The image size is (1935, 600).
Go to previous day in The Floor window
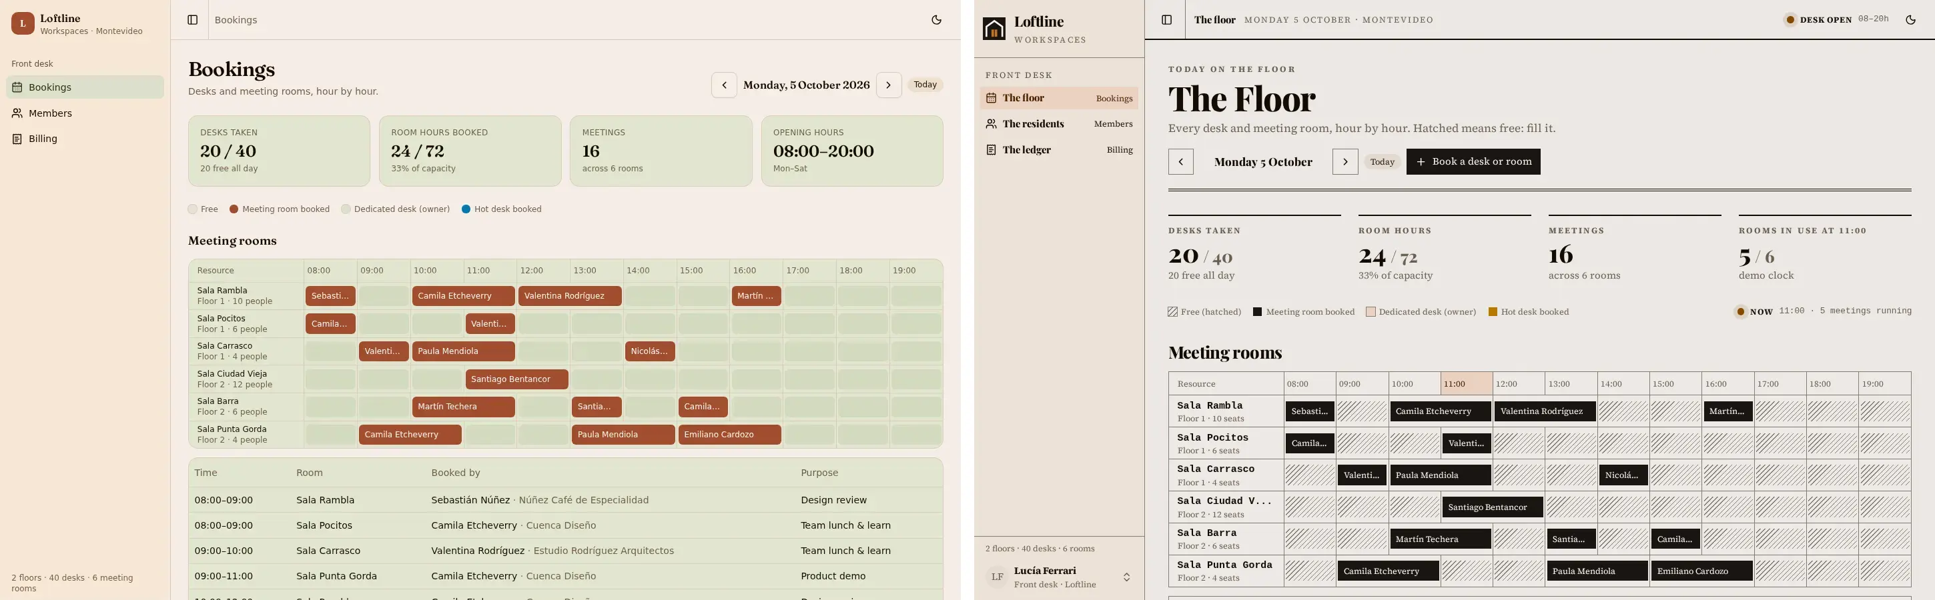(x=1181, y=161)
